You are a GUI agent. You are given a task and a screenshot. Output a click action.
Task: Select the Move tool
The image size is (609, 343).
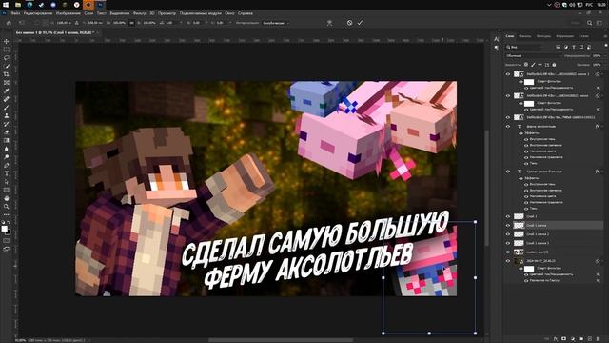pyautogui.click(x=7, y=41)
